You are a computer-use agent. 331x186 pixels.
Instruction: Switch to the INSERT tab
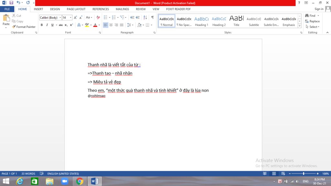tap(38, 9)
